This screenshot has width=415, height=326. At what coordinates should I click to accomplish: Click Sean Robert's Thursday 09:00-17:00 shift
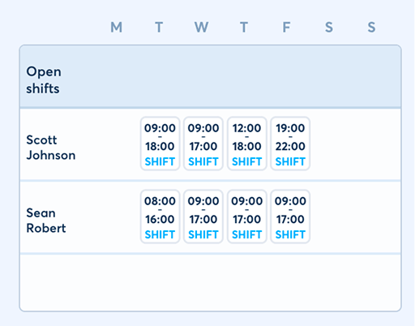247,217
